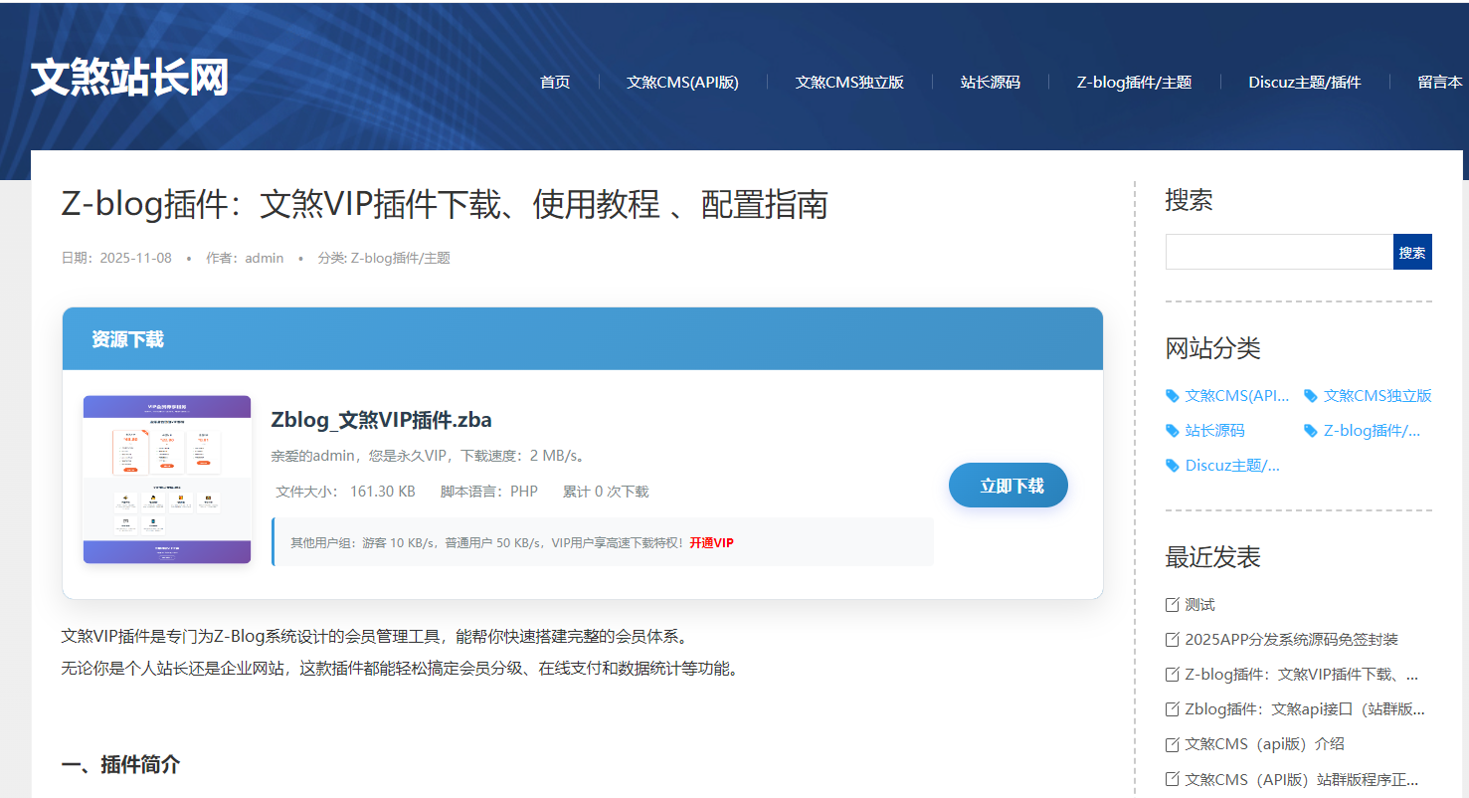This screenshot has width=1469, height=798.
Task: Click the 文煞站长网 site logo
Action: tap(130, 78)
